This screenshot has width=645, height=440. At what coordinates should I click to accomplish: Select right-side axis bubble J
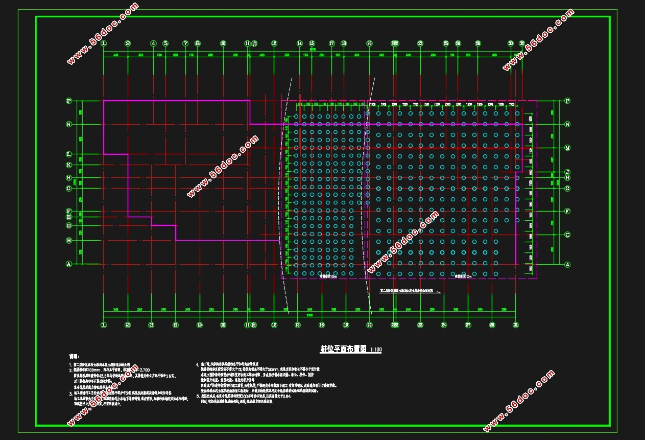[567, 172]
